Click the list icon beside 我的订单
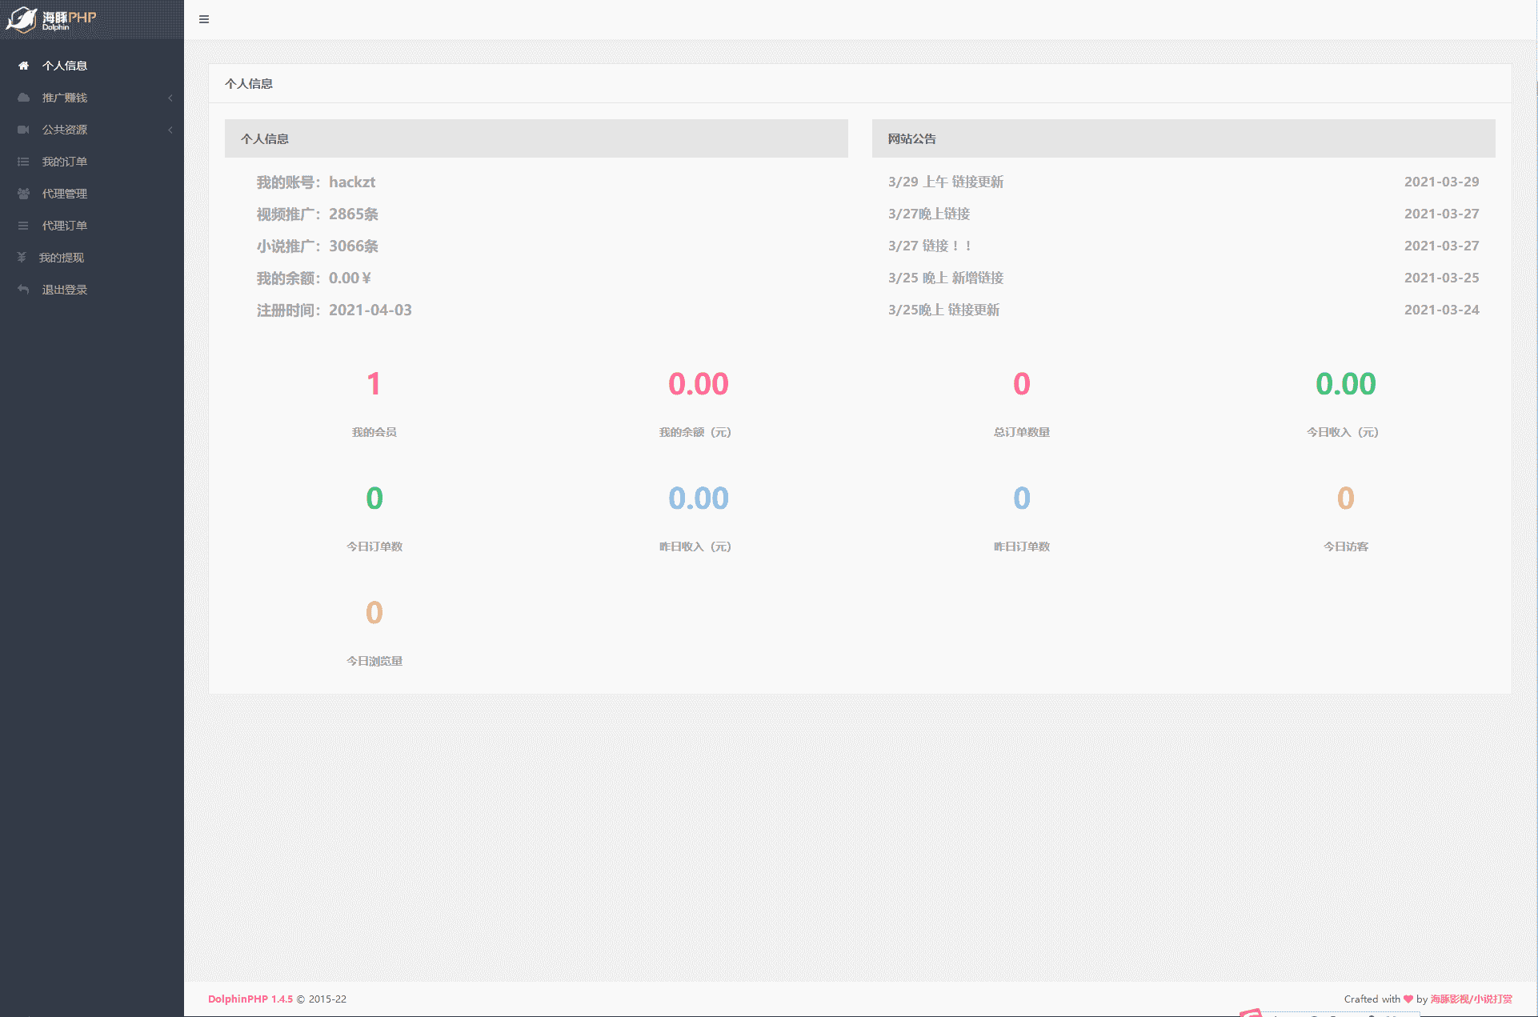 23,162
